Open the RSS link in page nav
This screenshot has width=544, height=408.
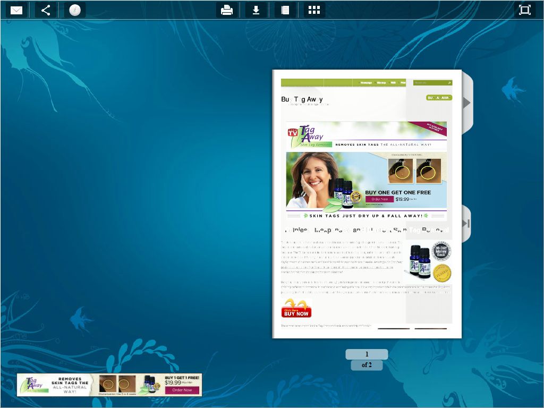tap(393, 83)
